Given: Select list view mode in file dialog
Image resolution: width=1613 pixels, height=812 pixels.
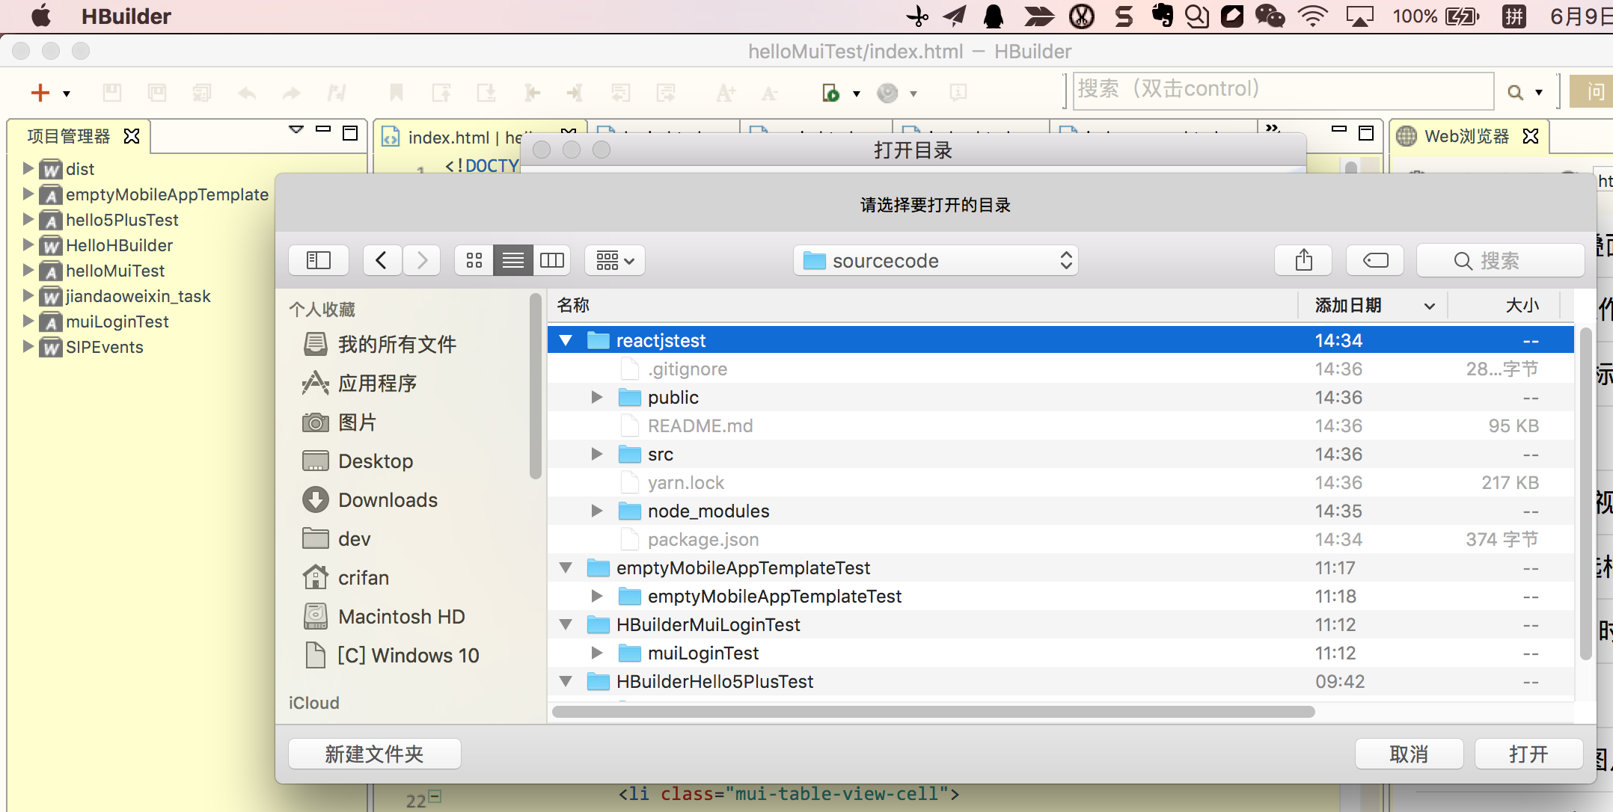Looking at the screenshot, I should 513,260.
